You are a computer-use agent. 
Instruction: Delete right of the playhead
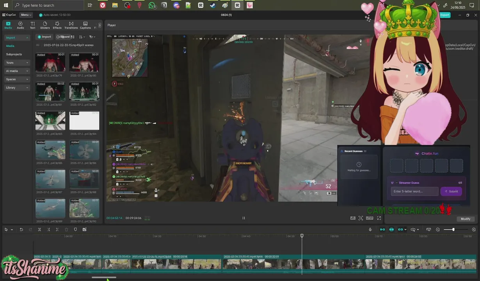57,229
